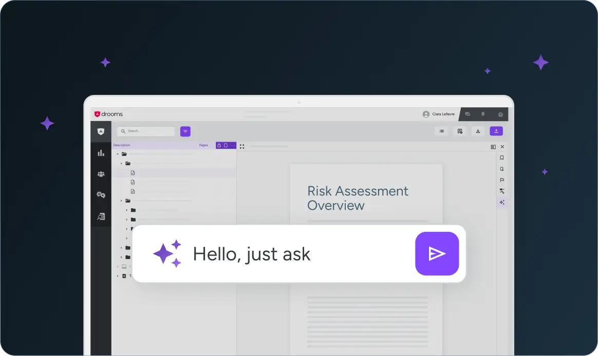This screenshot has height=356, width=598.
Task: Click the purple upload button
Action: (496, 131)
